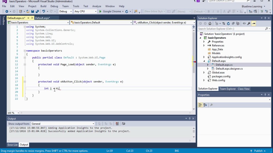273x153 pixels.
Task: Toggle auto hide pin on Properties panel
Action: (265, 95)
